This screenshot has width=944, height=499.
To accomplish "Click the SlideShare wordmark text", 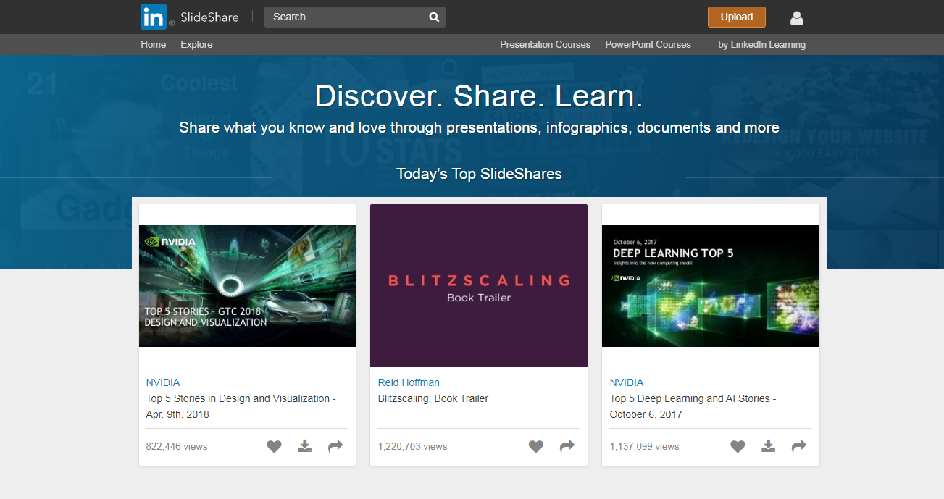I will coord(209,17).
